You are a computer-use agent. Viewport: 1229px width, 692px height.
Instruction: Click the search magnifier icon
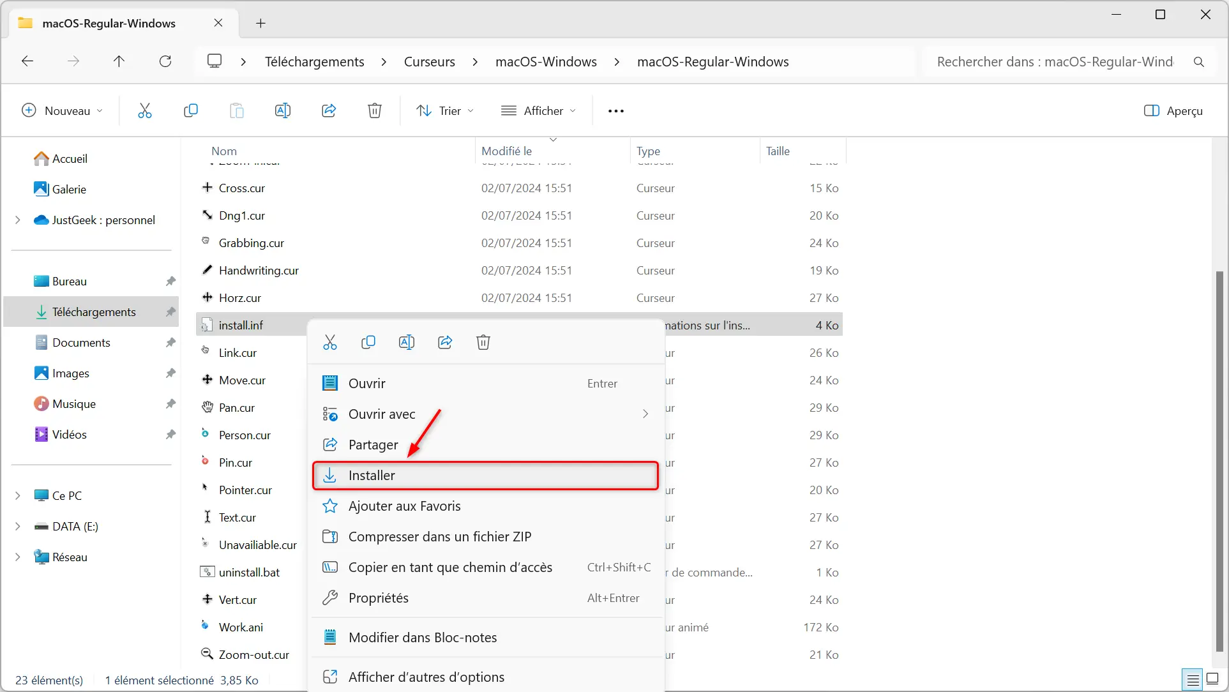pyautogui.click(x=1199, y=62)
